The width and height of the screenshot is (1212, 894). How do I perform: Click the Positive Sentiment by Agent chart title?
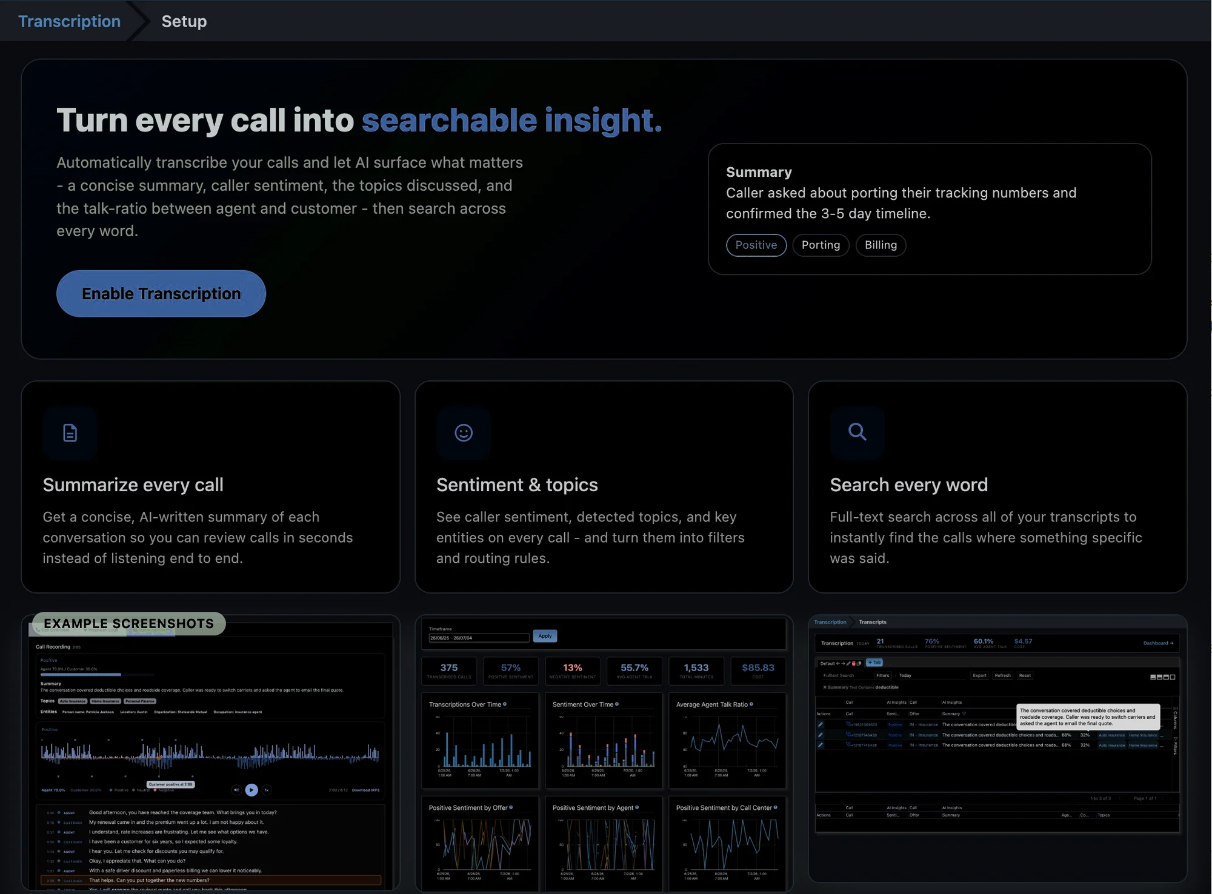[593, 808]
